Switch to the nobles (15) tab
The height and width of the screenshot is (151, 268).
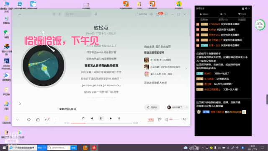click(223, 20)
